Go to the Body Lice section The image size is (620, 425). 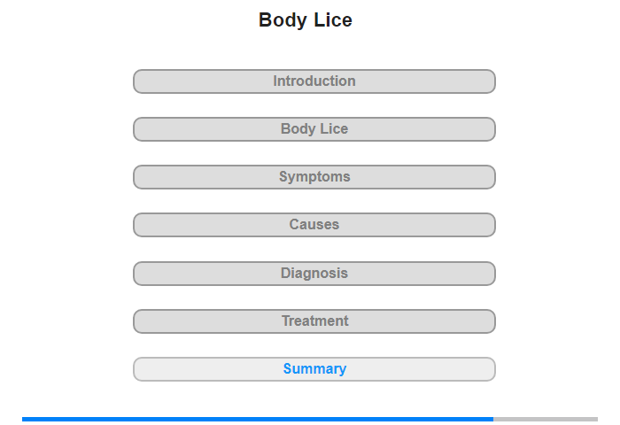pos(314,129)
